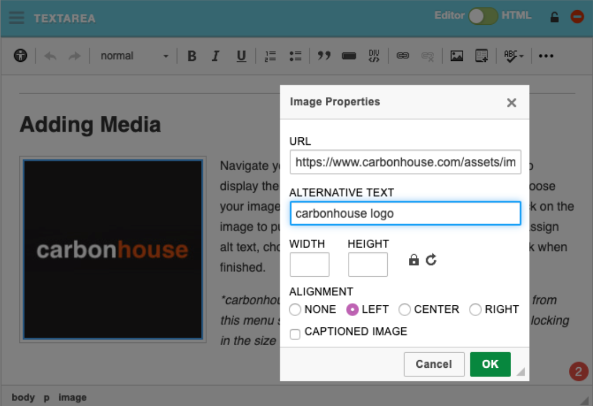The image size is (593, 406).
Task: Insert a bulleted list
Action: [295, 56]
